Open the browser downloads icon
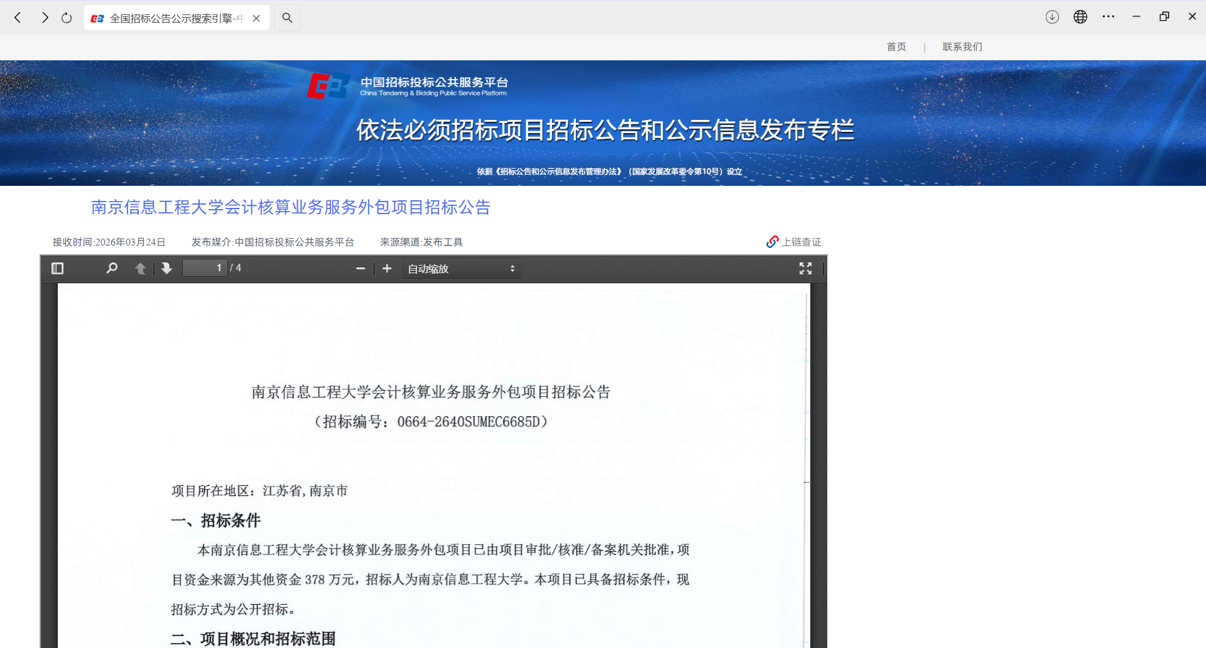The image size is (1206, 648). click(x=1052, y=17)
